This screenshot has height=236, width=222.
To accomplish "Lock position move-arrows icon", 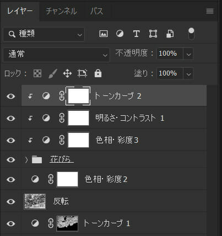I will point(67,73).
